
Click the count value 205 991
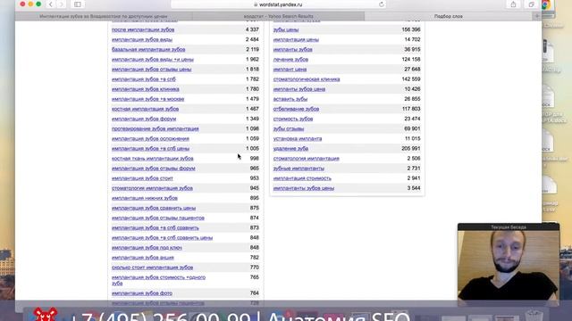(x=411, y=149)
